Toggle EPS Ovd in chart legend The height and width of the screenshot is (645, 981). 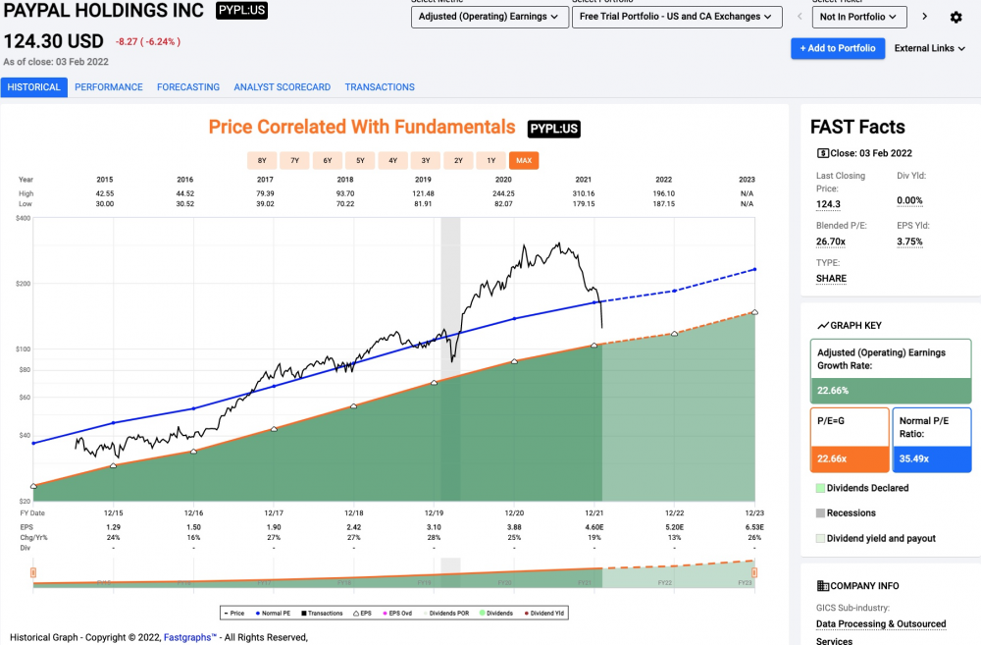point(396,613)
